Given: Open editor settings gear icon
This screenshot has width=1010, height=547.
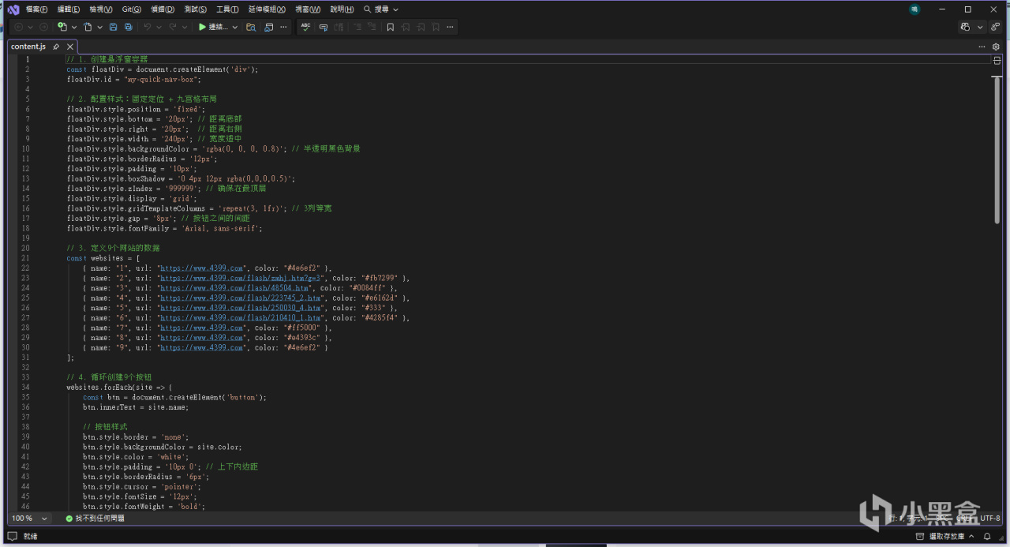Looking at the screenshot, I should click(x=996, y=47).
